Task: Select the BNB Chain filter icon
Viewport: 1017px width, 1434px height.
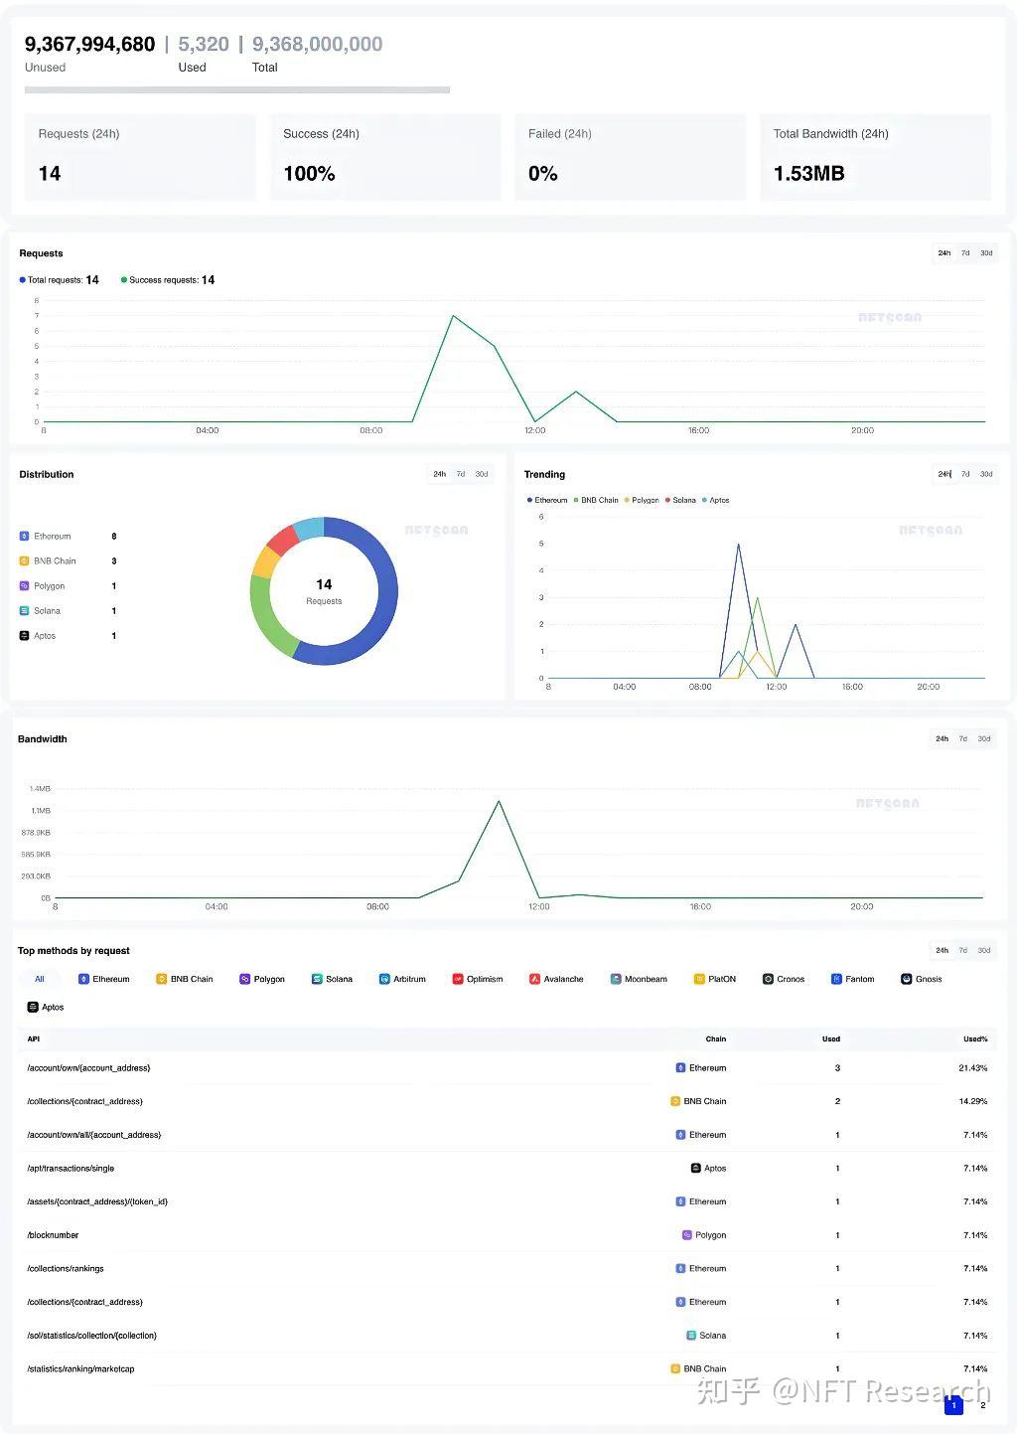Action: [x=161, y=979]
